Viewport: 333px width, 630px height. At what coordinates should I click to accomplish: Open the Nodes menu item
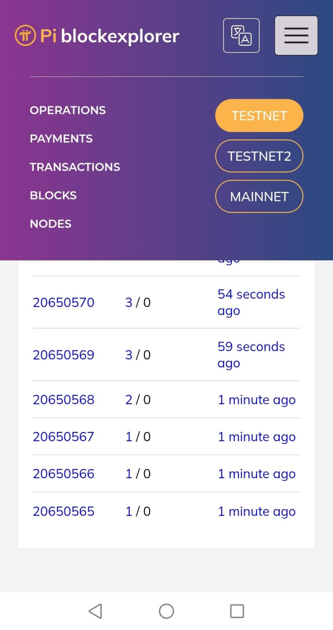tap(50, 224)
